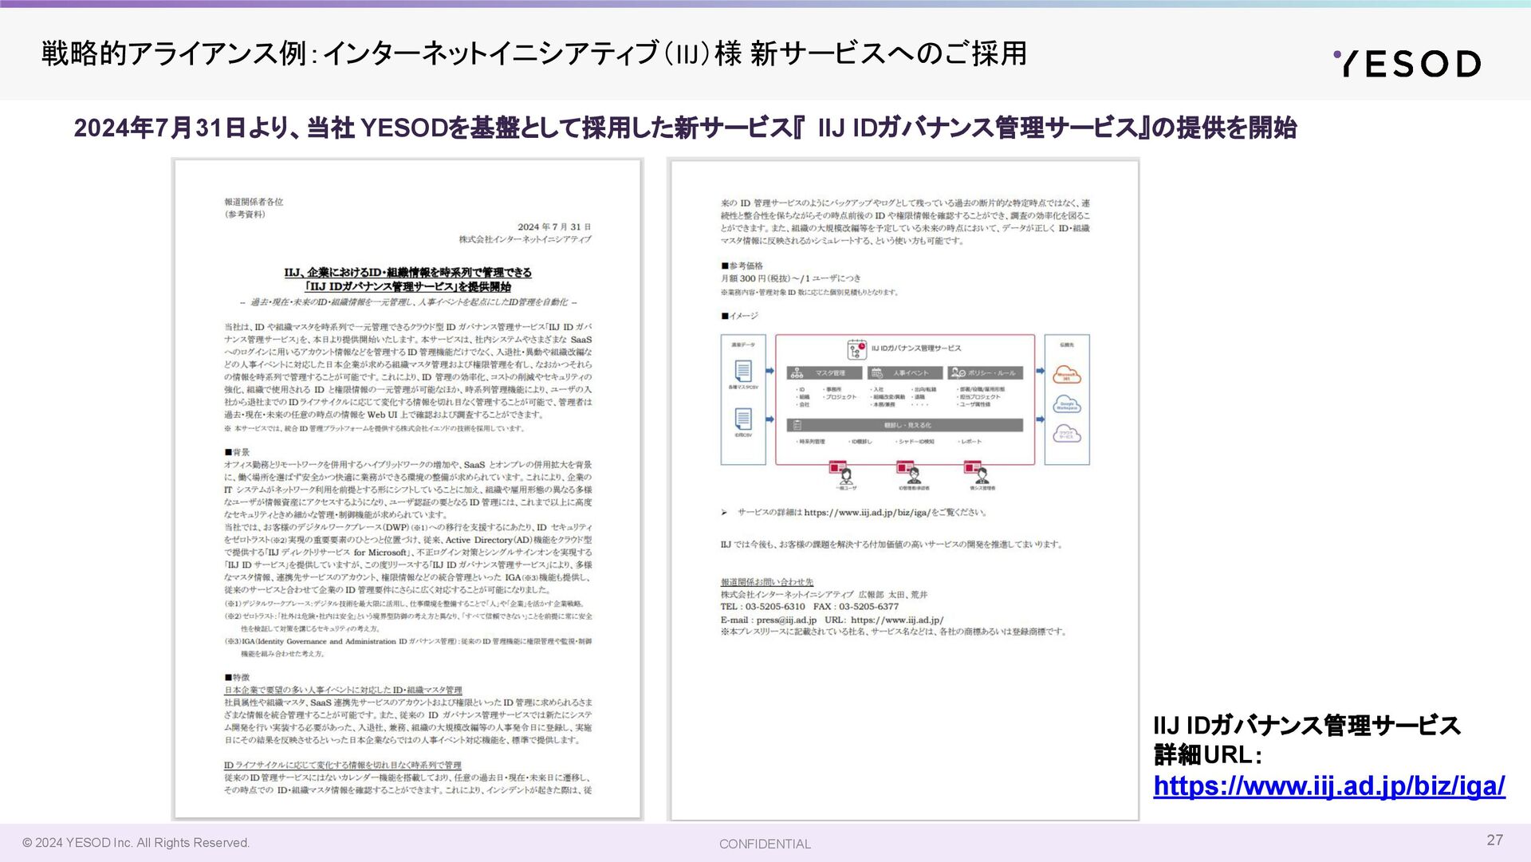Select the second press release page thumbnail
This screenshot has height=862, width=1531.
(x=904, y=489)
